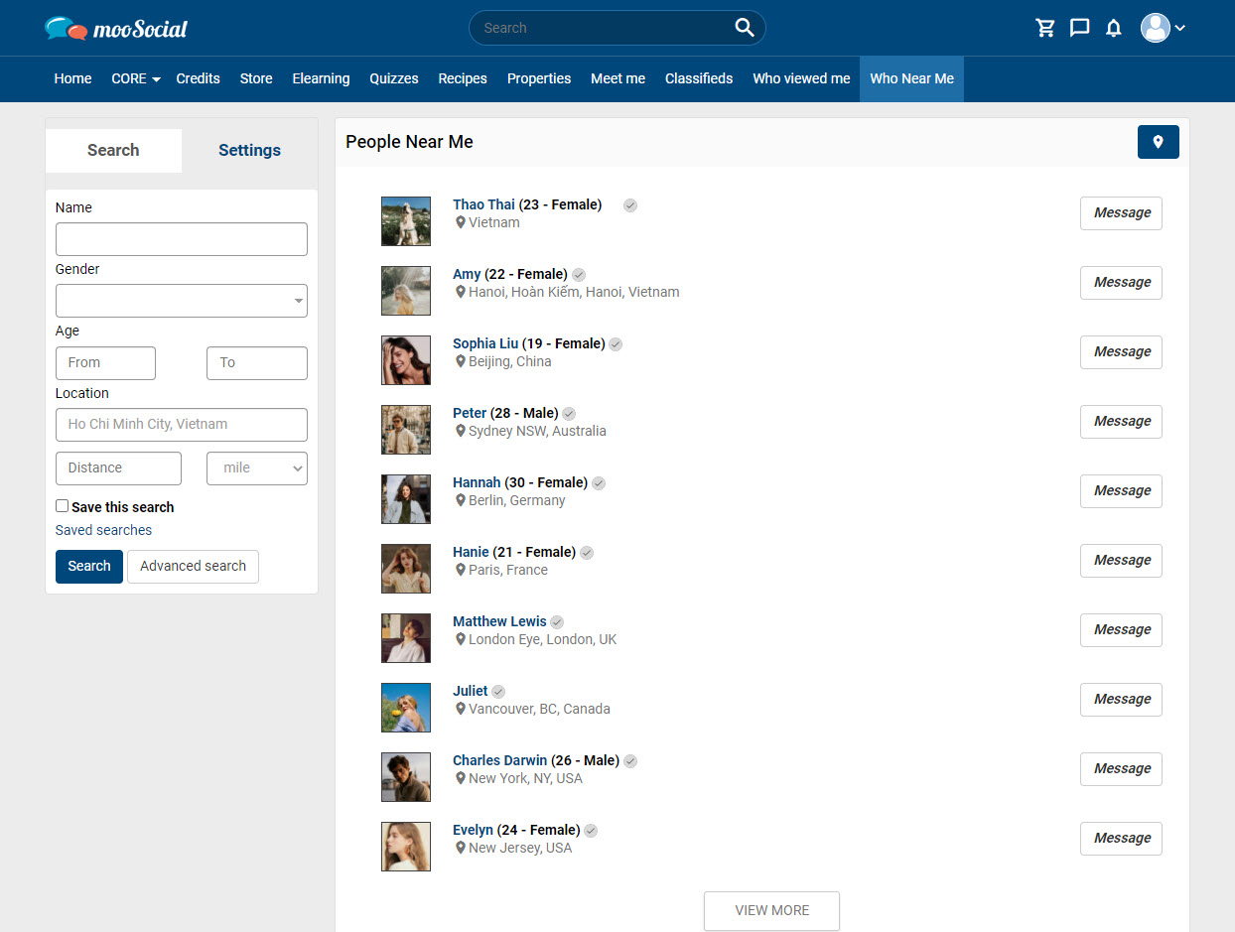Load more people with VIEW MORE
Image resolution: width=1235 pixels, height=932 pixels.
coord(771,911)
